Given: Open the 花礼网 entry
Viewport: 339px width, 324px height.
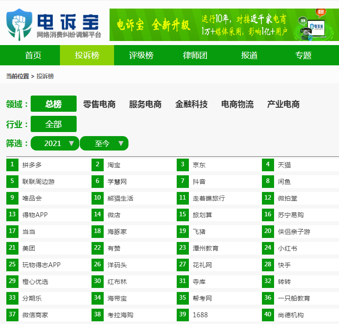Looking at the screenshot, I should coord(202,265).
